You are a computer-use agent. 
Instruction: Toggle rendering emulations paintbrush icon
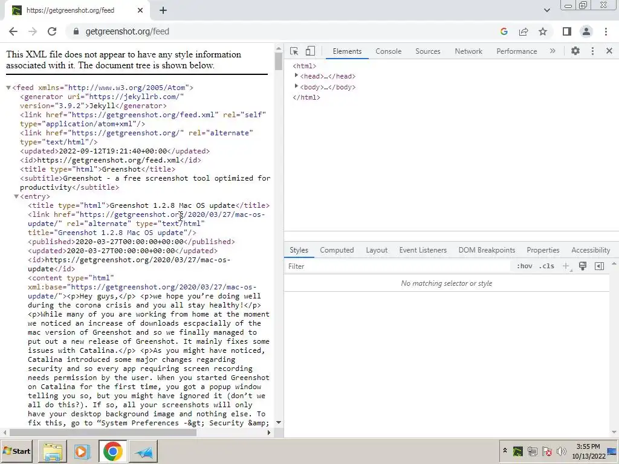click(x=583, y=266)
